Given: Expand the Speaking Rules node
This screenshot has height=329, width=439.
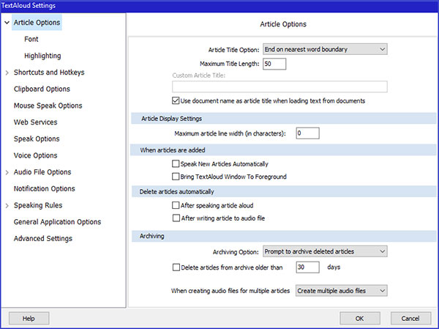Looking at the screenshot, I should (x=7, y=206).
